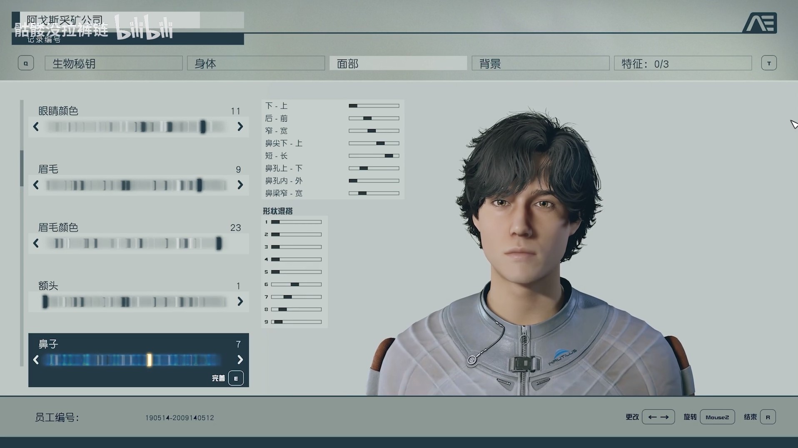Screen dimensions: 798x448
Task: Adjust the 鼻孔上 - 下 slider
Action: click(x=374, y=168)
